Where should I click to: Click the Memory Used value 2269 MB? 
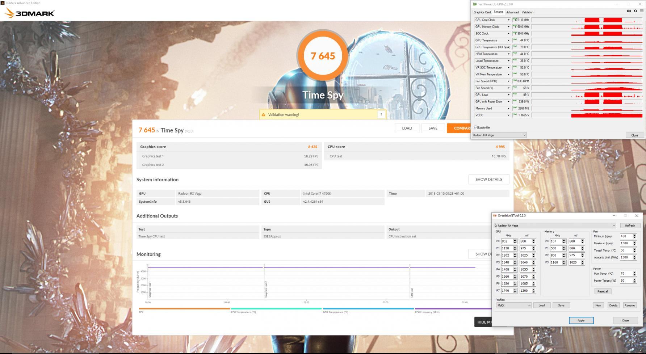(524, 108)
